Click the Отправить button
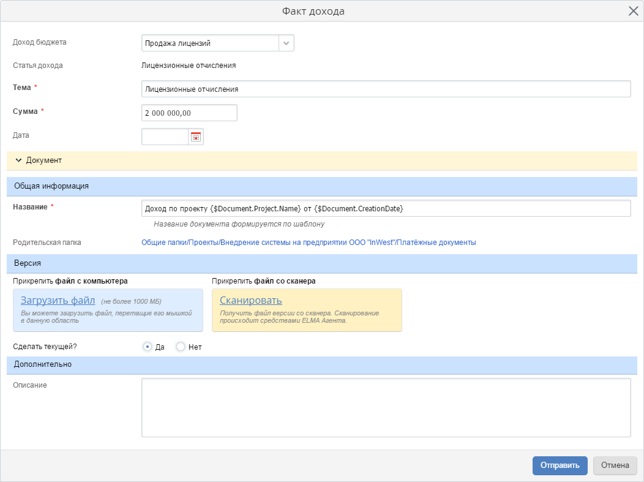644x482 pixels. point(560,465)
